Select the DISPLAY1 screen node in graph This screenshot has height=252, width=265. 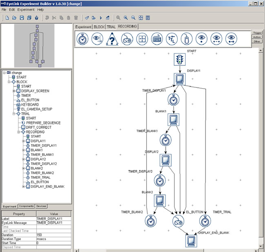[180, 79]
